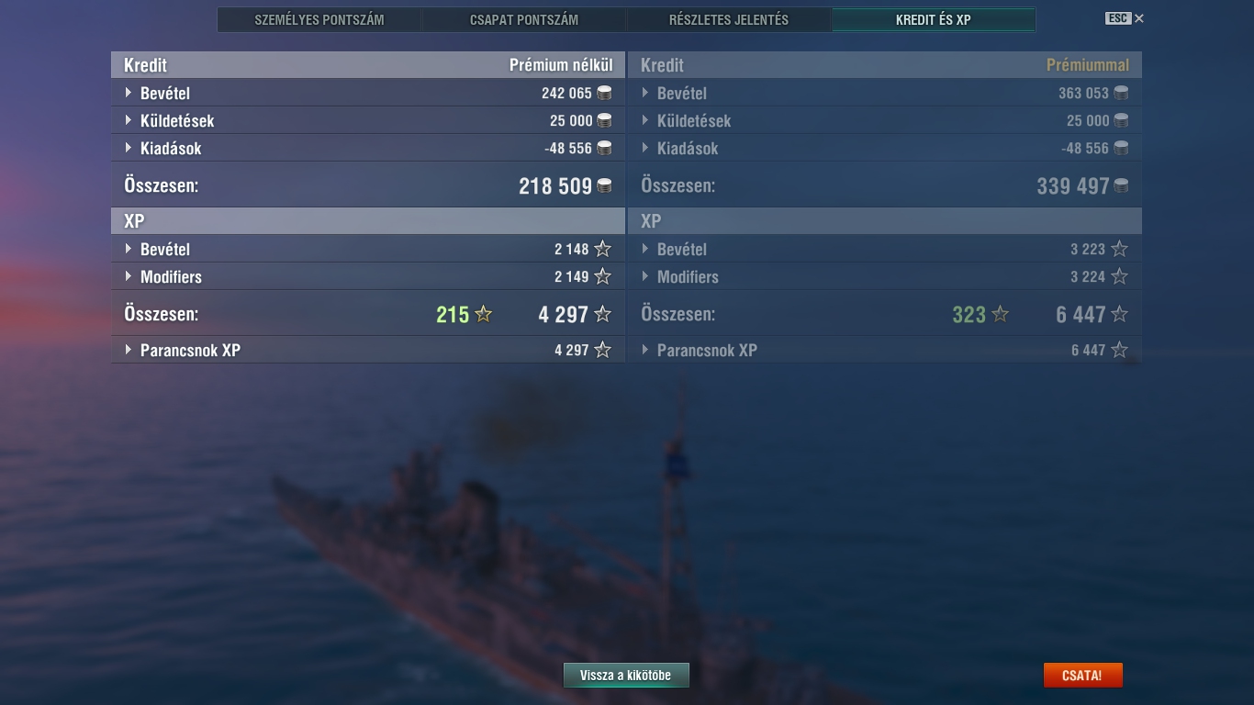Image resolution: width=1254 pixels, height=705 pixels.
Task: Expand the Bevétel row under Kredit
Action: (x=368, y=93)
